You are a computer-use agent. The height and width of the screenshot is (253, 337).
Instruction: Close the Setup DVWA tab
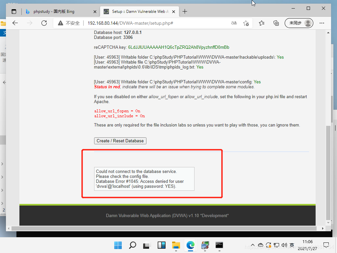(x=174, y=12)
